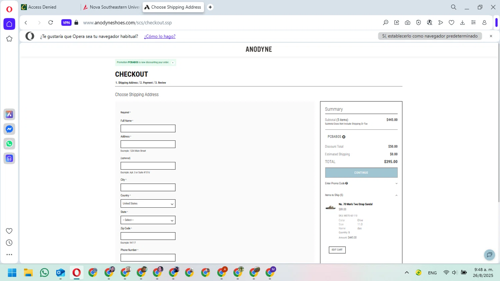Open Easy Setup sliders icon
Image resolution: width=500 pixels, height=281 pixels.
[474, 23]
